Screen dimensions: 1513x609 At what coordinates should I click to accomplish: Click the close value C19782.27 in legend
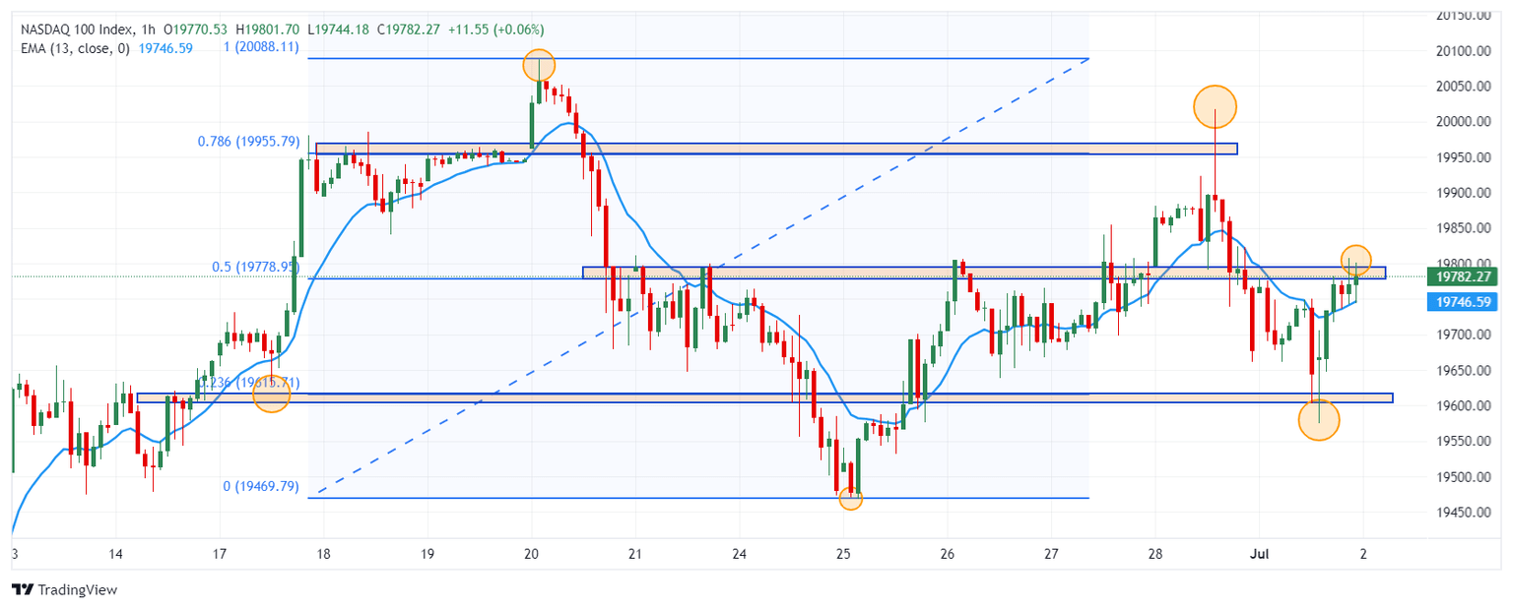pyautogui.click(x=410, y=30)
